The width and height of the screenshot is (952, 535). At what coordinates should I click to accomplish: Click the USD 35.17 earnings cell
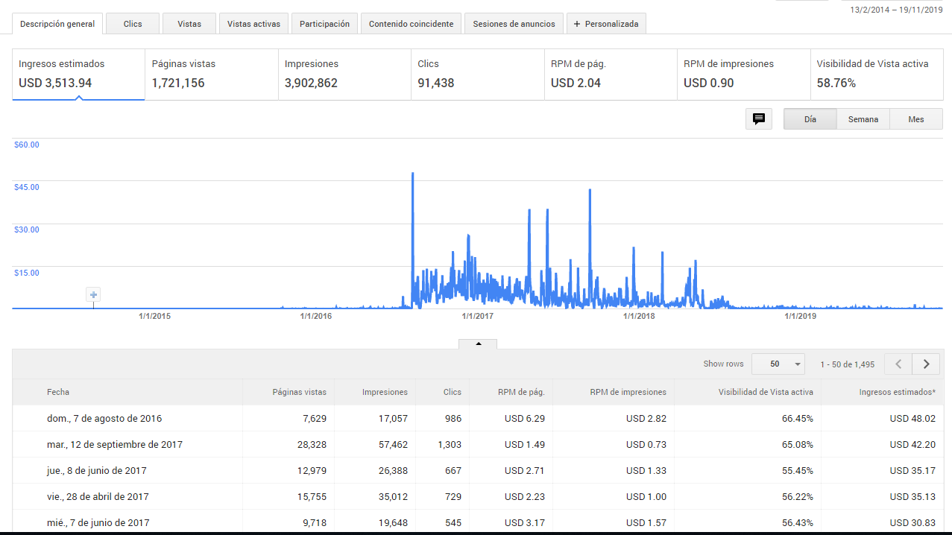click(912, 470)
